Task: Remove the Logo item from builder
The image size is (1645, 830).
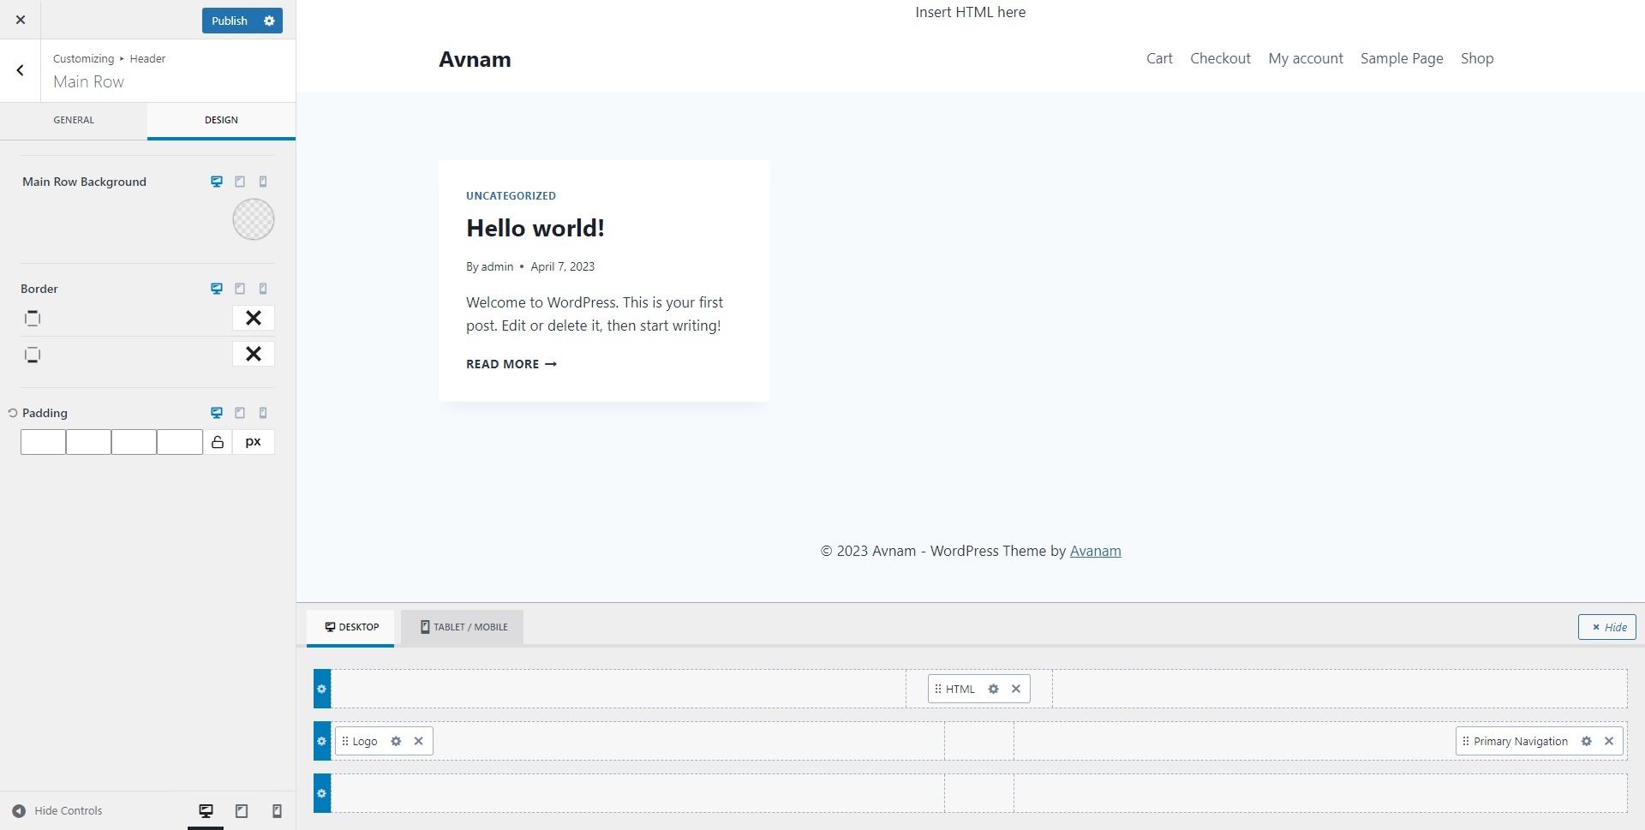Action: click(x=419, y=741)
